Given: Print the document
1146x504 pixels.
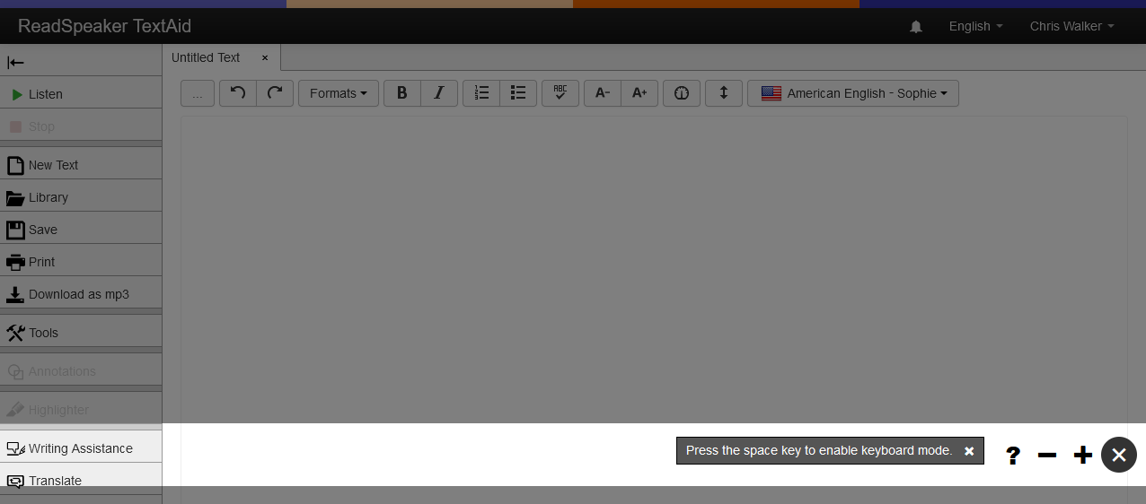Looking at the screenshot, I should [x=81, y=262].
